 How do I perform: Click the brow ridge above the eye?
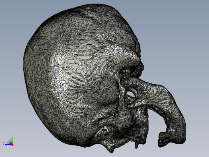click(x=129, y=58)
